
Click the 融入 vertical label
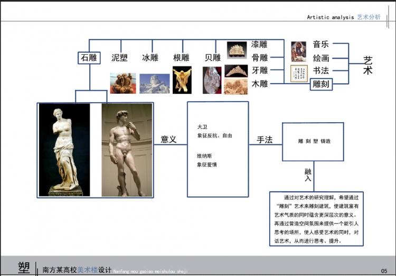(x=308, y=175)
